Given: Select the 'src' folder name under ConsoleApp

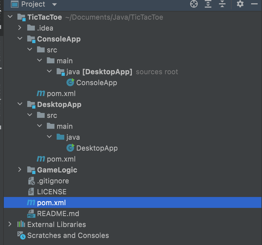Looking at the screenshot, I should coord(52,50).
